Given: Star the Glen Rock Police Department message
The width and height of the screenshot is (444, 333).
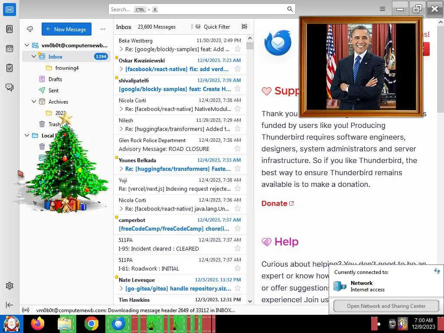Looking at the screenshot, I should tap(238, 149).
